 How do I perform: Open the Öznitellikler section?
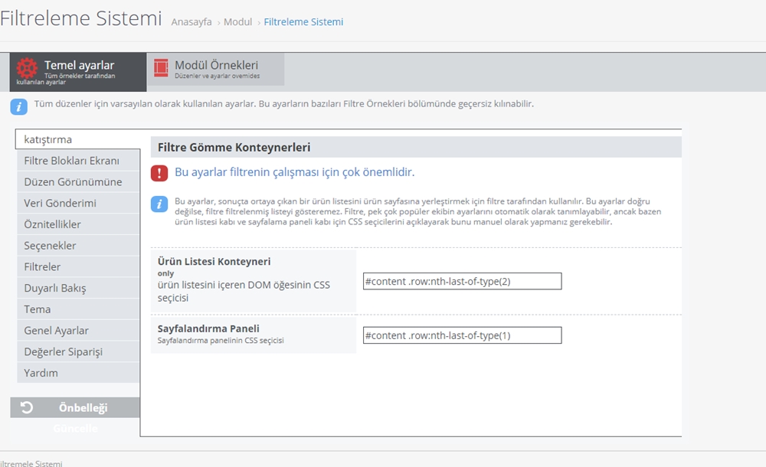pyautogui.click(x=78, y=224)
